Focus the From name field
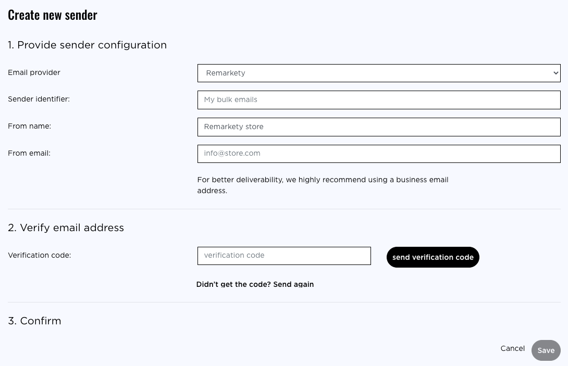This screenshot has height=366, width=568. 379,127
